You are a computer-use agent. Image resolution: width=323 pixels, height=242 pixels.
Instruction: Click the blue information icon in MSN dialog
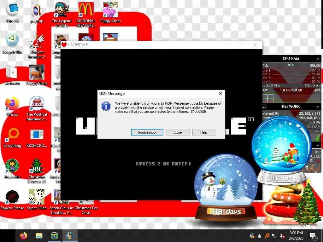(x=106, y=107)
